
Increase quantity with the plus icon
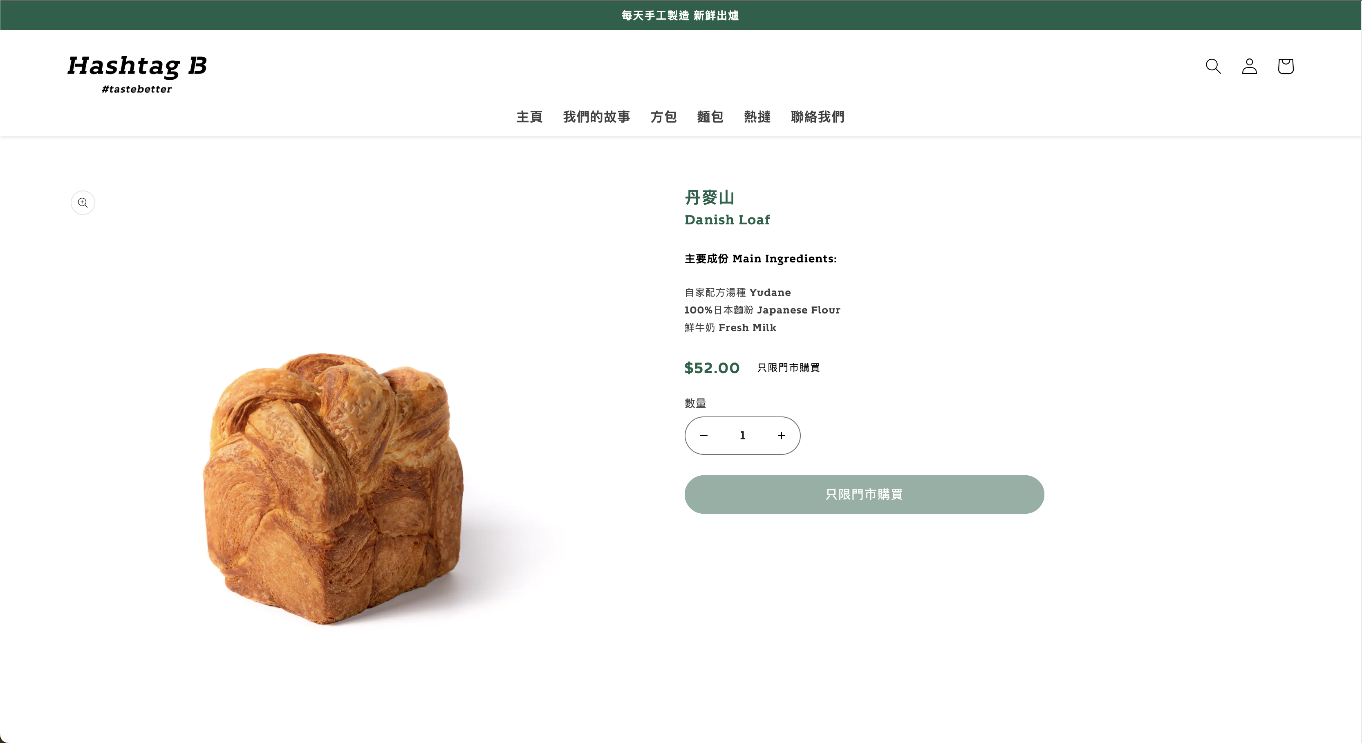pyautogui.click(x=782, y=435)
